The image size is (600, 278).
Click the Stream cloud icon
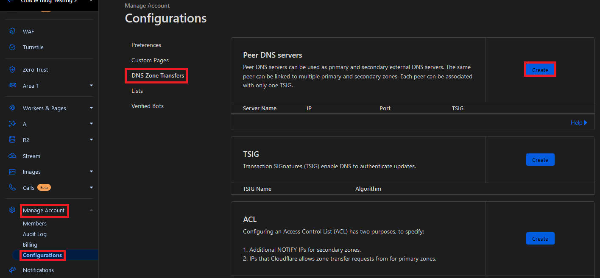pos(12,156)
